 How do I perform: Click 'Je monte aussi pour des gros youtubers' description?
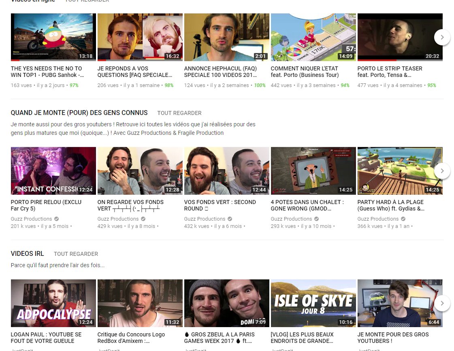point(133,129)
